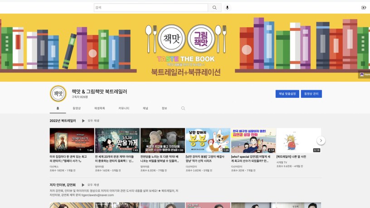The image size is (370, 208).
Task: Click the 채널 맞춤설정 button
Action: pyautogui.click(x=287, y=94)
